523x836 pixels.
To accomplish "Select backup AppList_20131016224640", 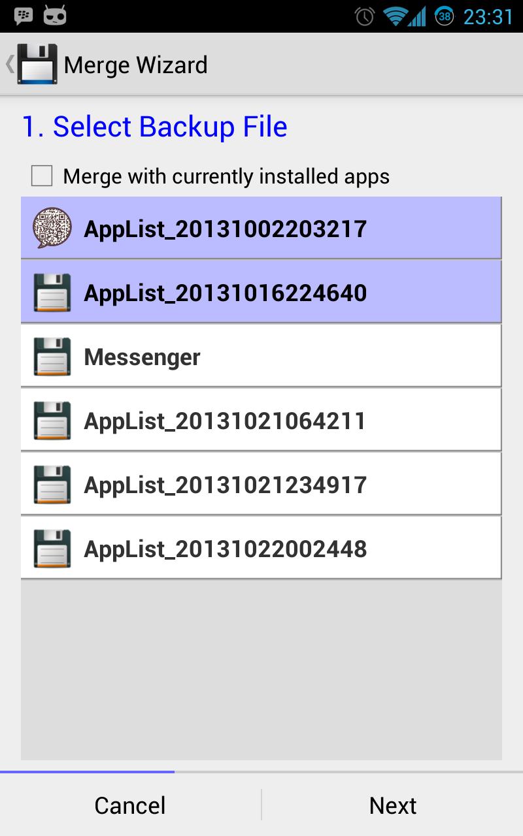I will coord(261,293).
